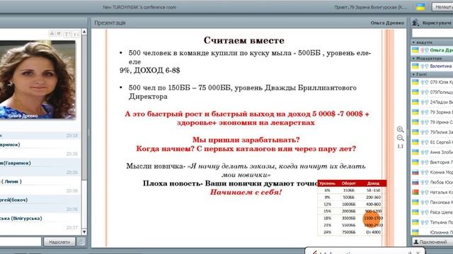Image resolution: width=453 pixels, height=254 pixels.
Task: Click the conference room title in top bar
Action: click(x=139, y=7)
